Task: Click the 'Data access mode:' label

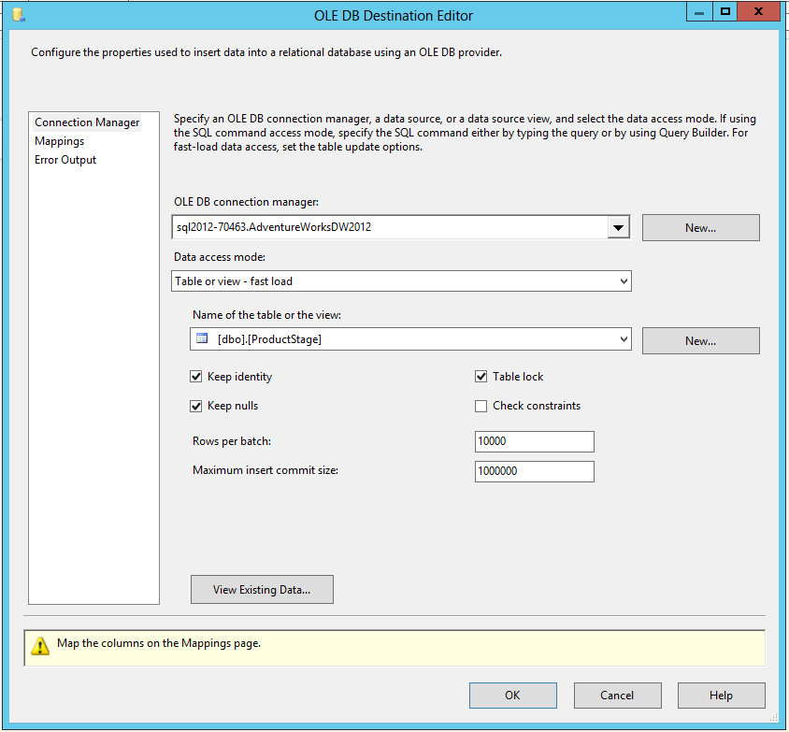Action: click(x=220, y=257)
